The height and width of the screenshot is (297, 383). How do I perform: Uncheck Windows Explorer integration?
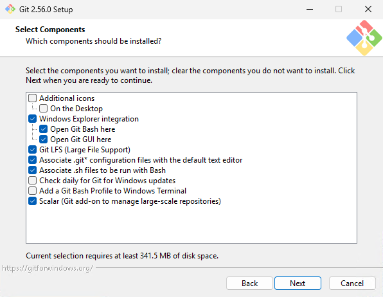(x=33, y=118)
